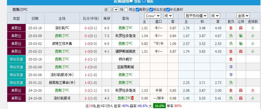This screenshot has width=261, height=109.
Task: Open 科罗拉多急流 in the 24-10-20 row
Action: (125, 91)
